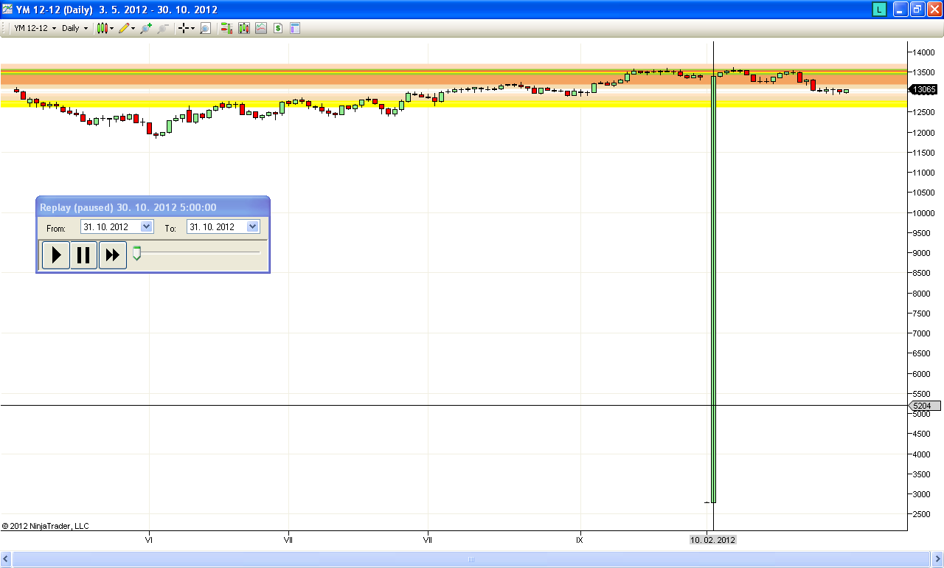
Task: Close the YM 12-12 chart window
Action: tap(934, 10)
